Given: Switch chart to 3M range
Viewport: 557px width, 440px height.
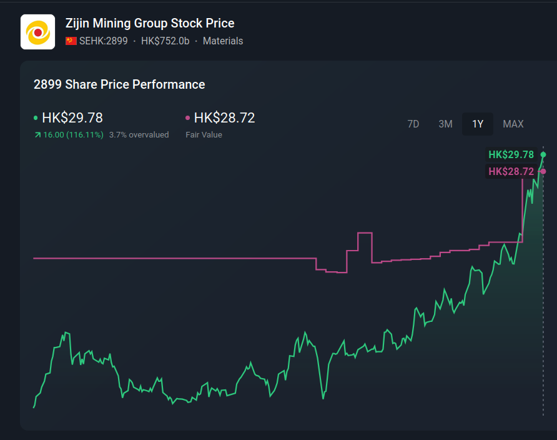Looking at the screenshot, I should click(445, 124).
